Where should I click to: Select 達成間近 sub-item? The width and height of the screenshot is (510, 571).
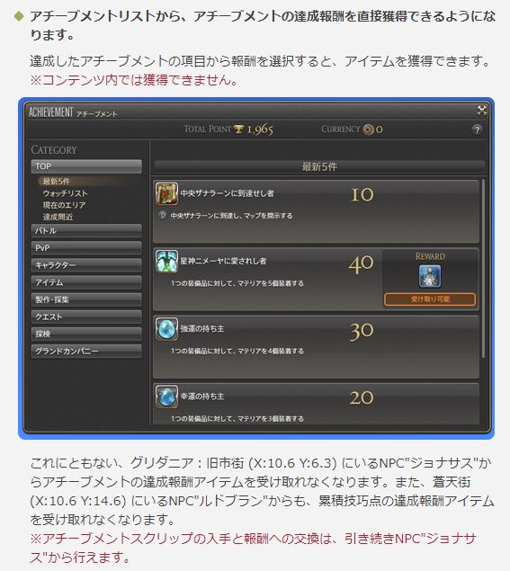coord(58,217)
